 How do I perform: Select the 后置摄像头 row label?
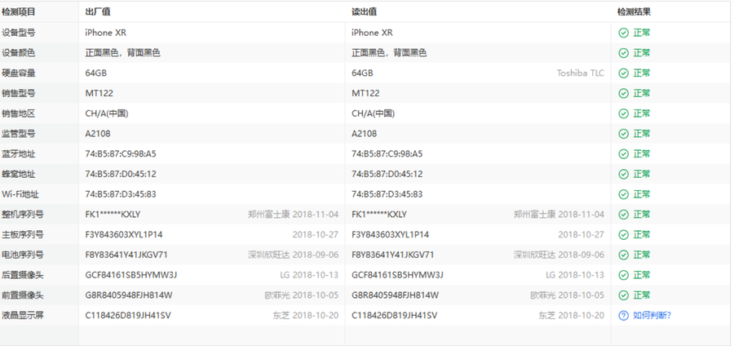[x=23, y=275]
